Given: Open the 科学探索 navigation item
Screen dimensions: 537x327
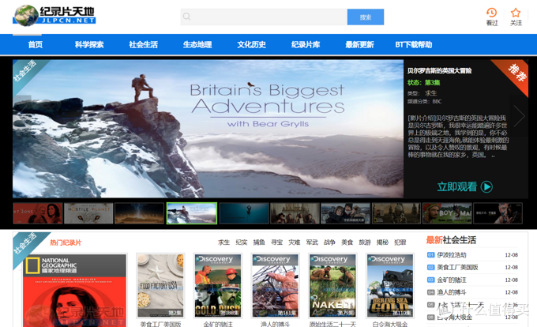Looking at the screenshot, I should [x=89, y=44].
